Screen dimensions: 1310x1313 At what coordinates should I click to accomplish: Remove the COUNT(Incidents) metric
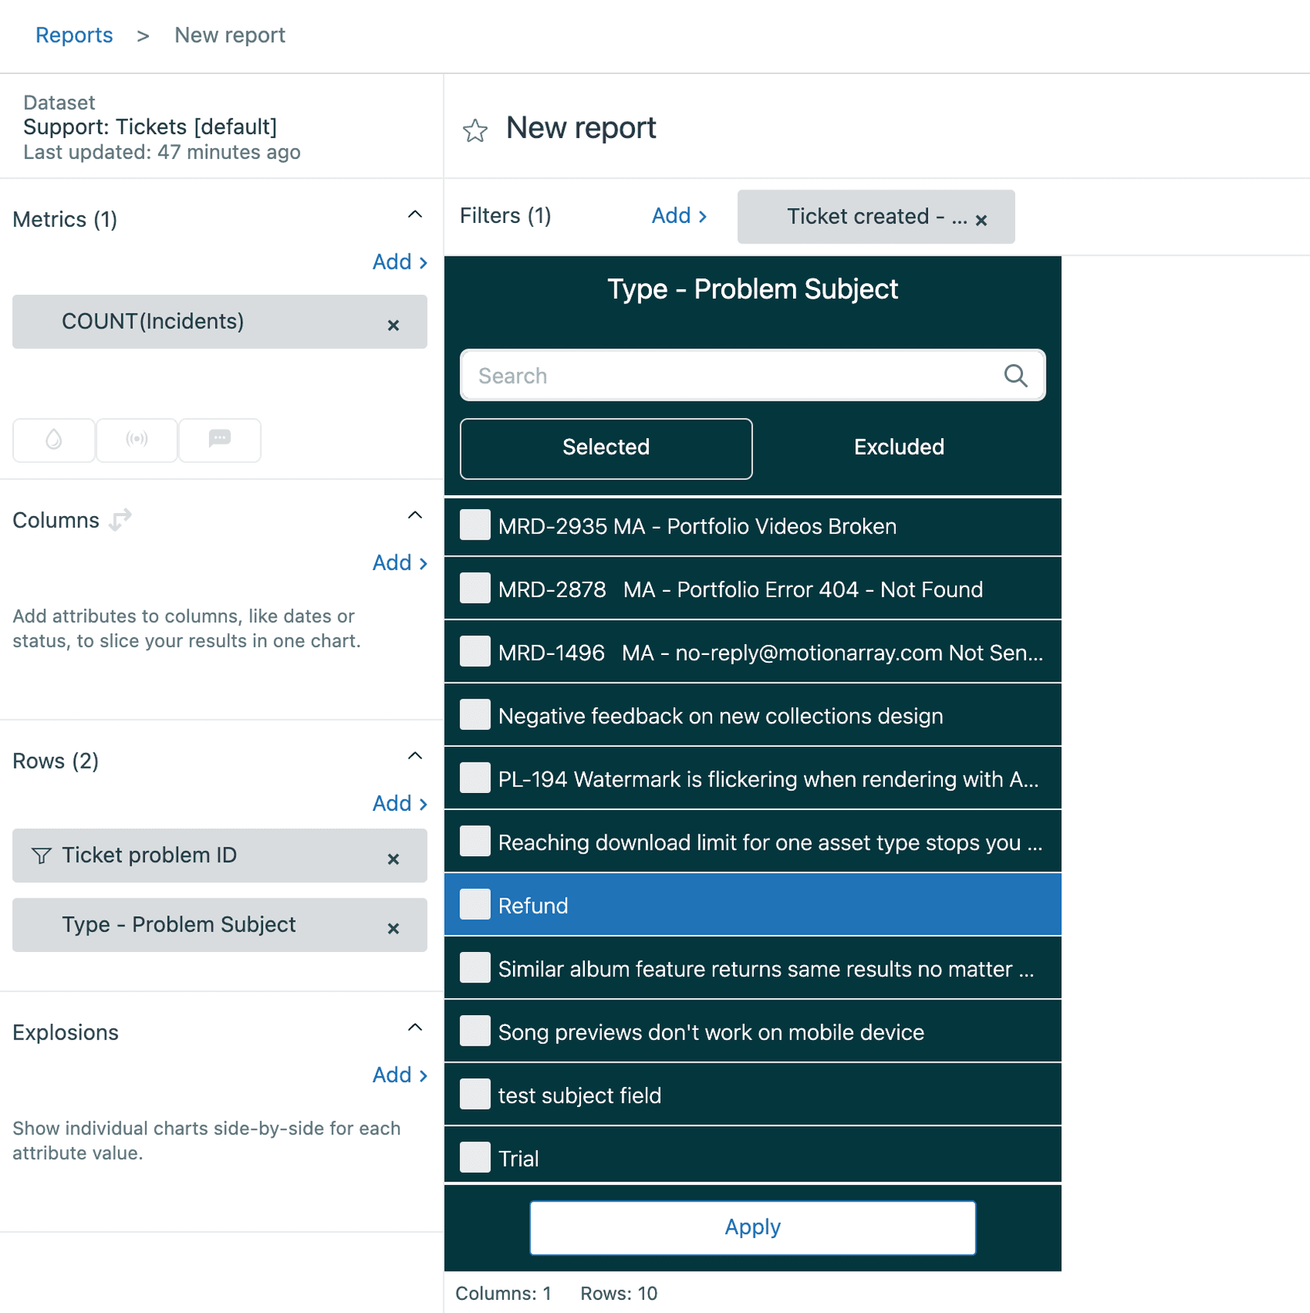pos(393,324)
